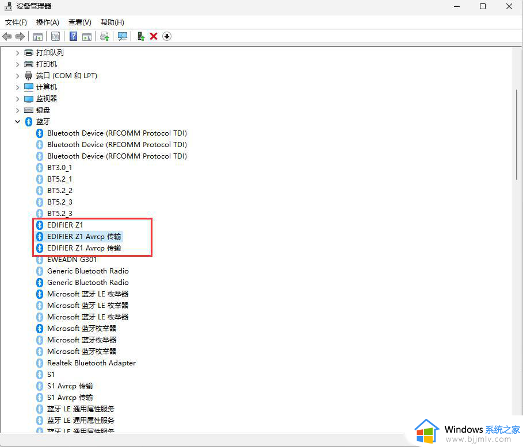The width and height of the screenshot is (523, 447).
Task: Open the 帮助(H) menu
Action: (x=112, y=22)
